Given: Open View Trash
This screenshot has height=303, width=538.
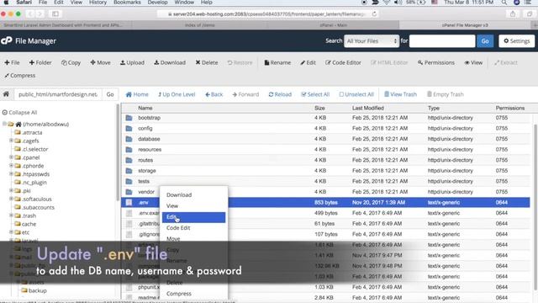Looking at the screenshot, I should [x=400, y=94].
